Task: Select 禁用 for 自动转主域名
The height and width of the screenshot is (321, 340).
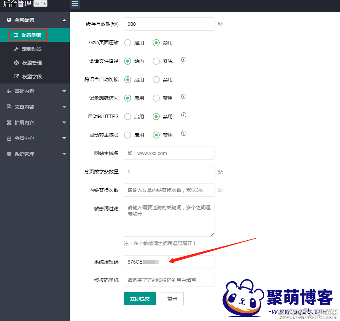Action: pyautogui.click(x=156, y=135)
